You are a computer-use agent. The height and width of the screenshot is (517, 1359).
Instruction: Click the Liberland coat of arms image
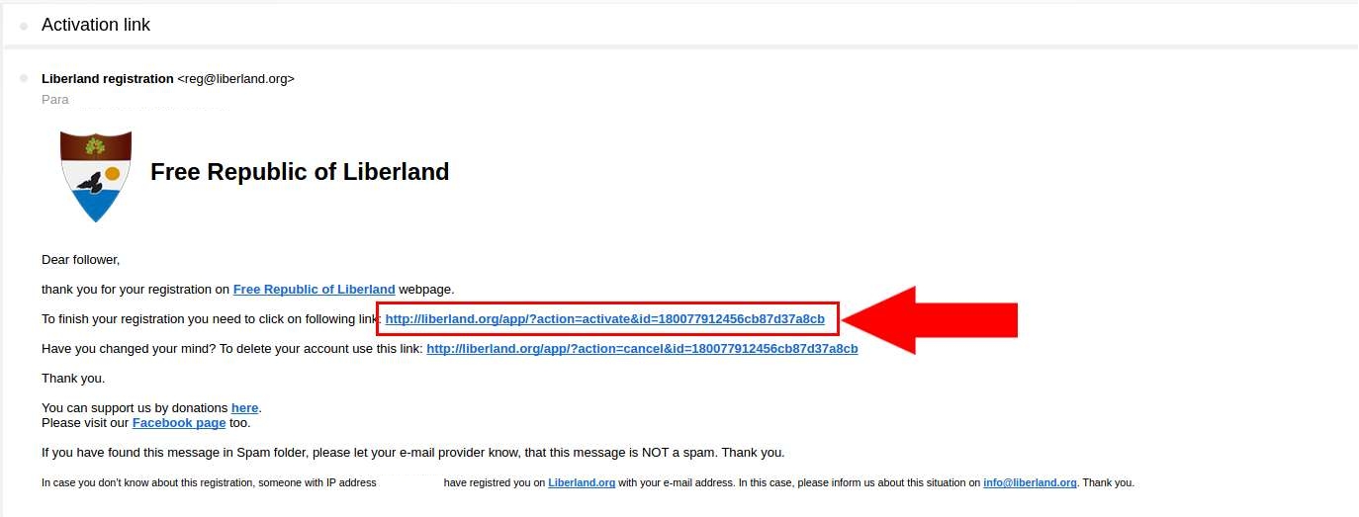(96, 176)
